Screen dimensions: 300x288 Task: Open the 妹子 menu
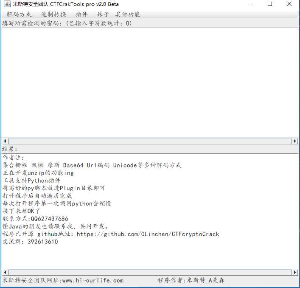click(103, 14)
